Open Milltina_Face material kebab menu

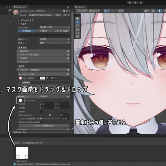tap(69, 11)
